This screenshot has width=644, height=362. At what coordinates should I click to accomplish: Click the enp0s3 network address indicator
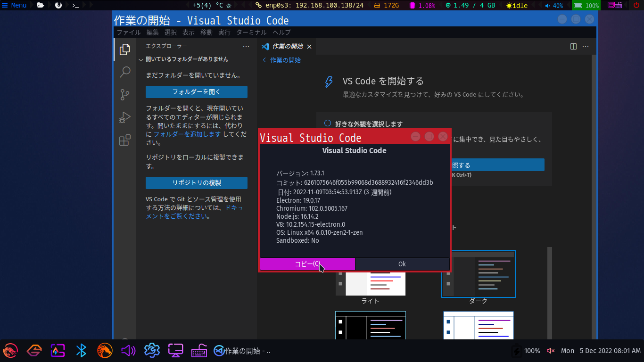309,6
